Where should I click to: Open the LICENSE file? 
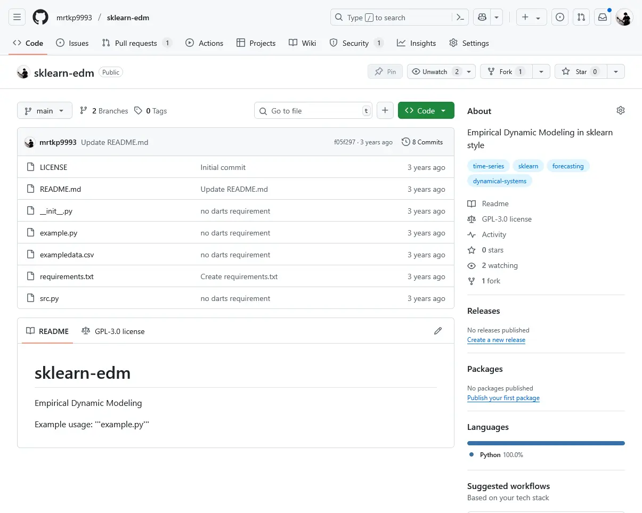53,167
